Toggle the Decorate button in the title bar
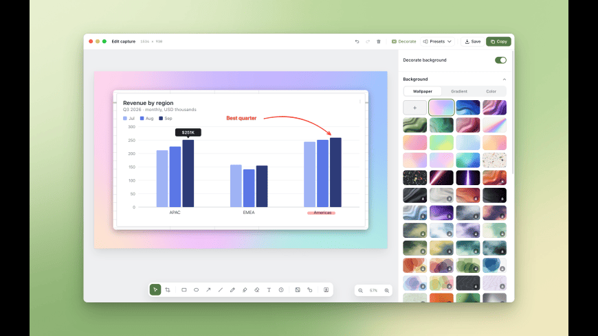The width and height of the screenshot is (598, 336). [404, 41]
